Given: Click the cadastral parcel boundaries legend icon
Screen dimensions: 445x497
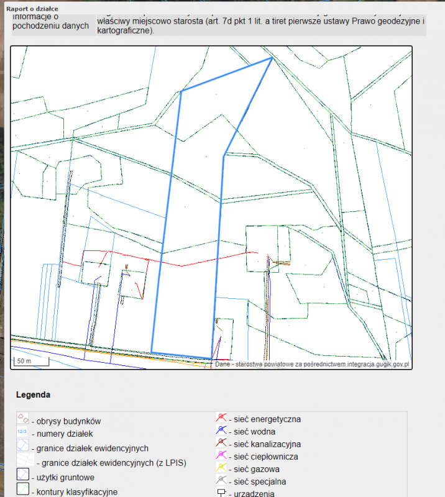Looking at the screenshot, I should tap(23, 446).
